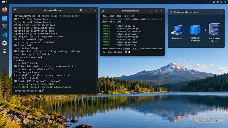Open Firefox from the dock
228x128 pixels.
5,10
